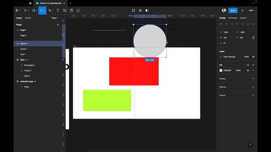Click the blue Share button
Screen dimensions: 271x152
point(233,11)
